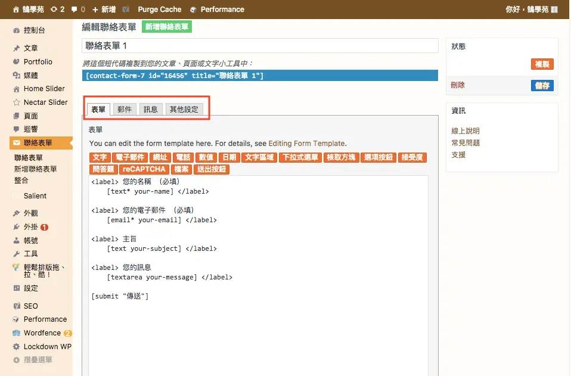The width and height of the screenshot is (571, 376).
Task: Open the 線上說明 link
Action: coord(466,131)
